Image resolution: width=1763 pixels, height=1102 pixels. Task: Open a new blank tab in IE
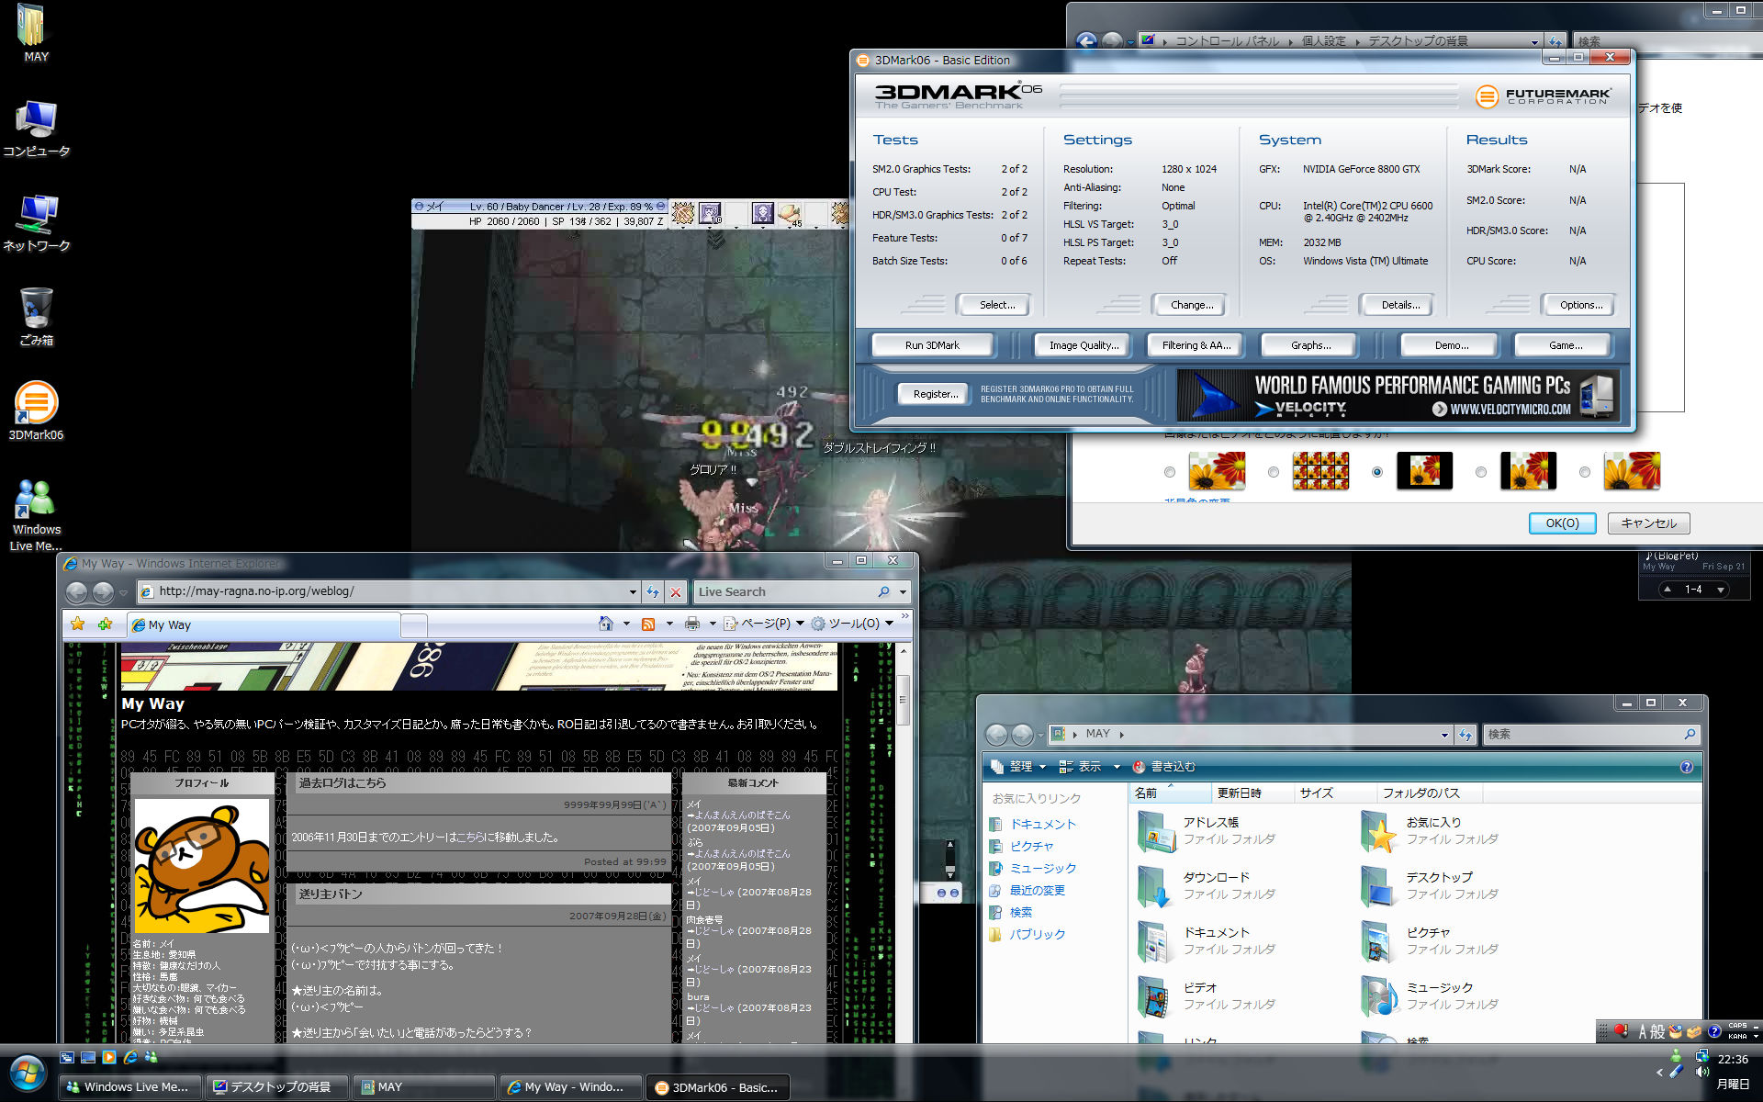(414, 624)
